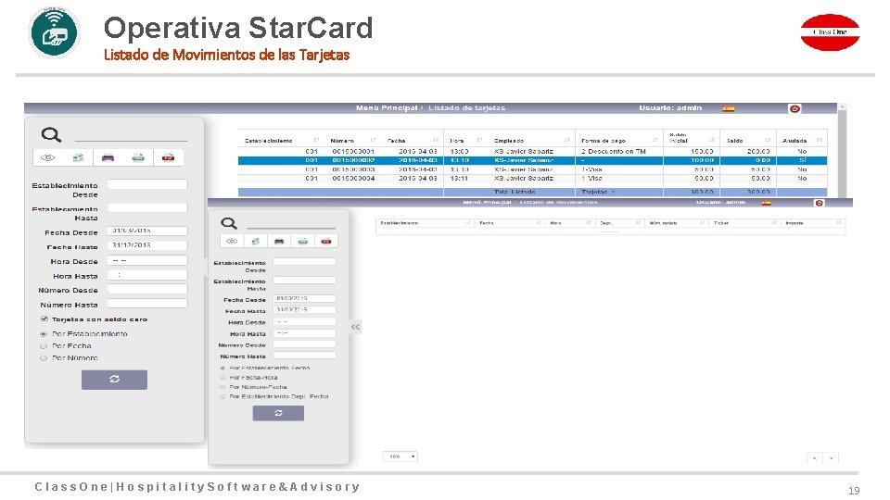
Task: Click 'Menú Principal' breadcrumb in tarjetas header
Action: point(387,107)
